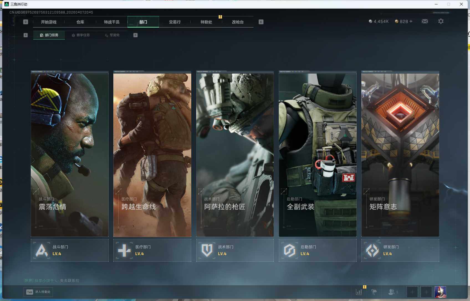Click the flag icon in bottom bar
This screenshot has width=470, height=301.
(x=374, y=292)
